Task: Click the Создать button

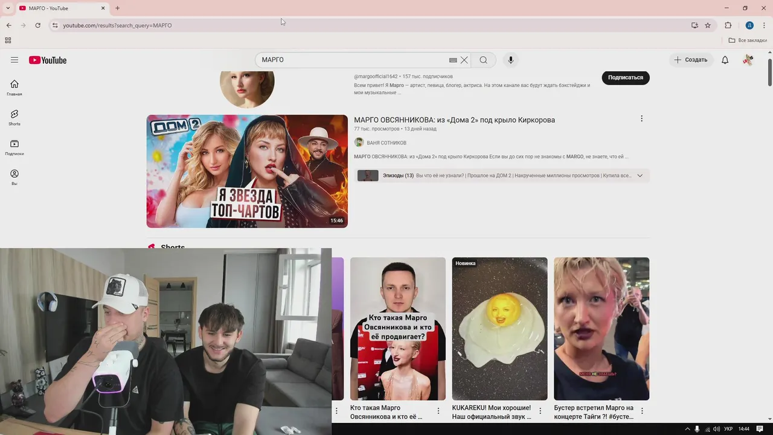Action: point(691,60)
